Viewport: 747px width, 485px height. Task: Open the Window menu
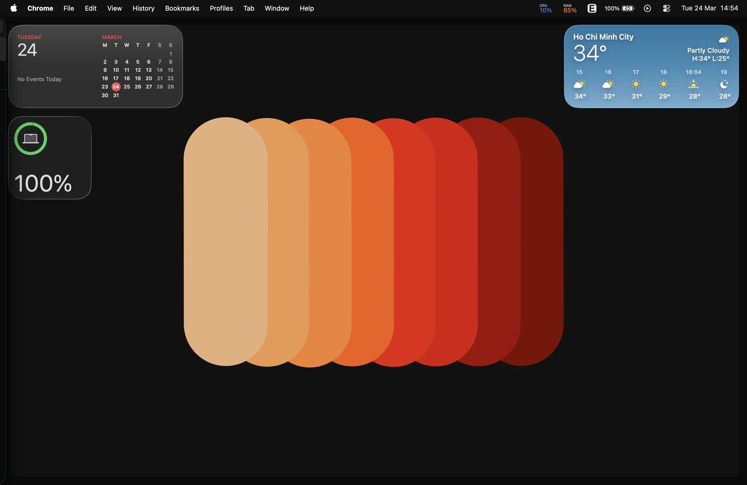[x=277, y=8]
